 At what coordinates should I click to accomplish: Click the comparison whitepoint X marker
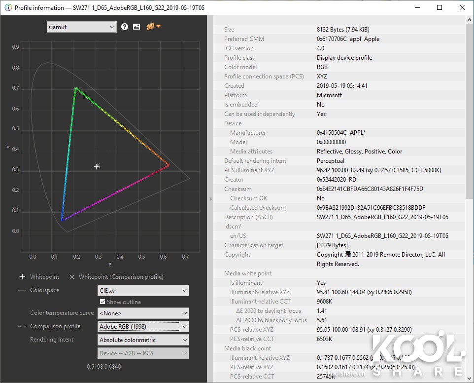(x=72, y=277)
